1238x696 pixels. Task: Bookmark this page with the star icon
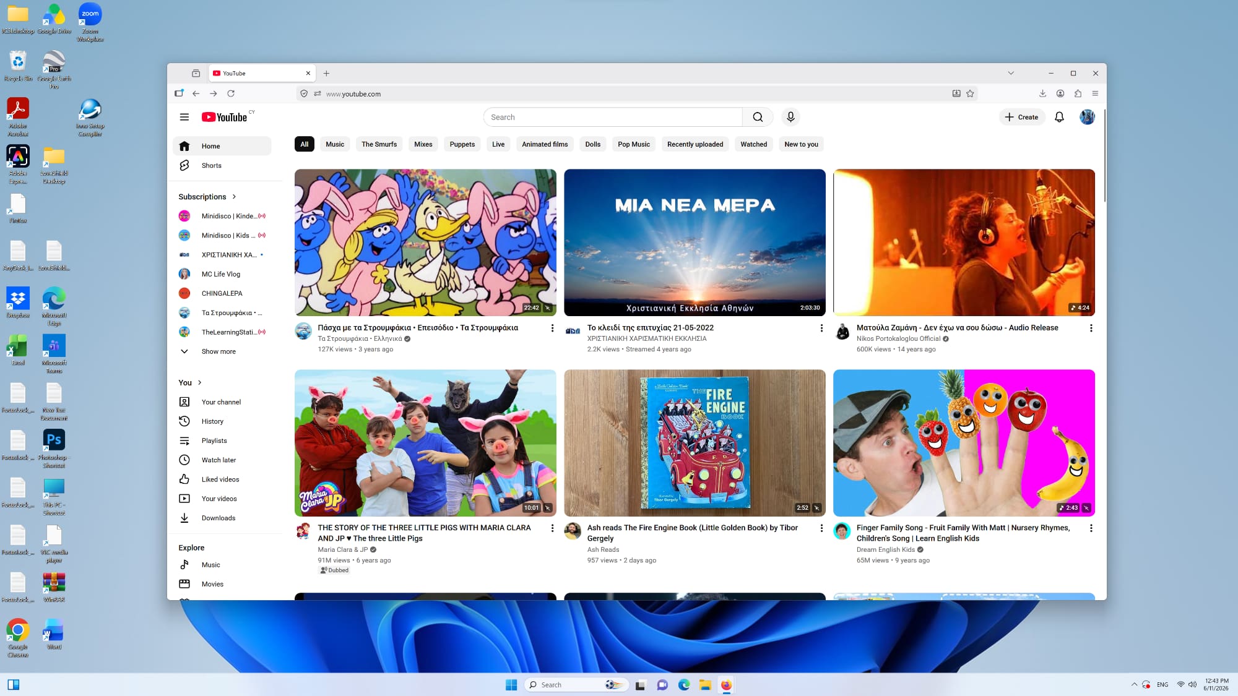coord(970,93)
